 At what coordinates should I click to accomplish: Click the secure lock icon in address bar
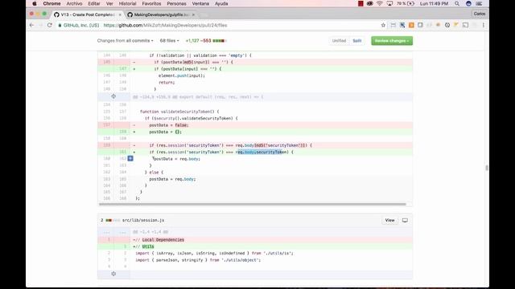point(60,25)
